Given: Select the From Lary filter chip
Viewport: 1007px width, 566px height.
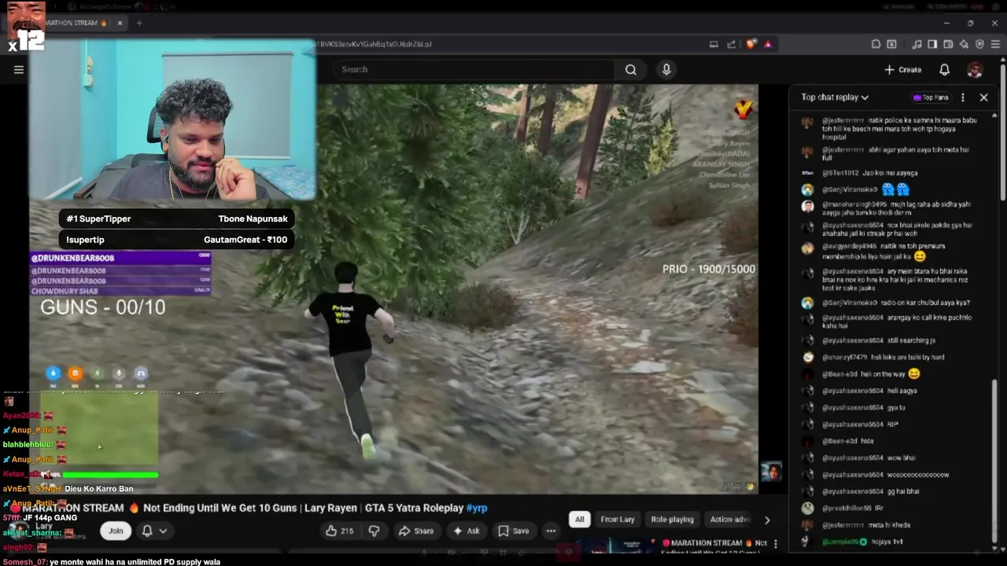Looking at the screenshot, I should 618,520.
